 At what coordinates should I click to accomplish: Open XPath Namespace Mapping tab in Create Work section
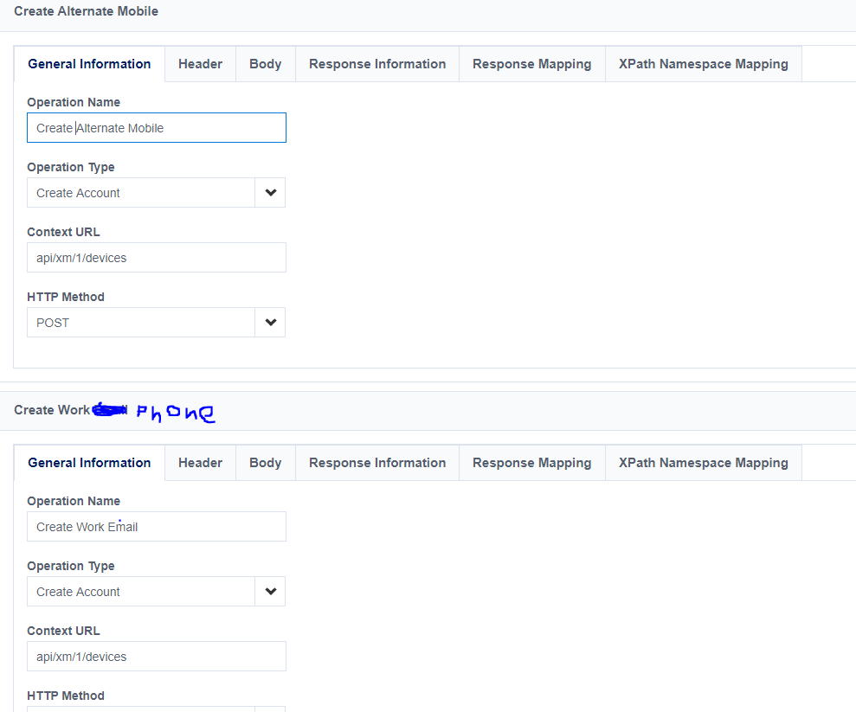click(703, 463)
